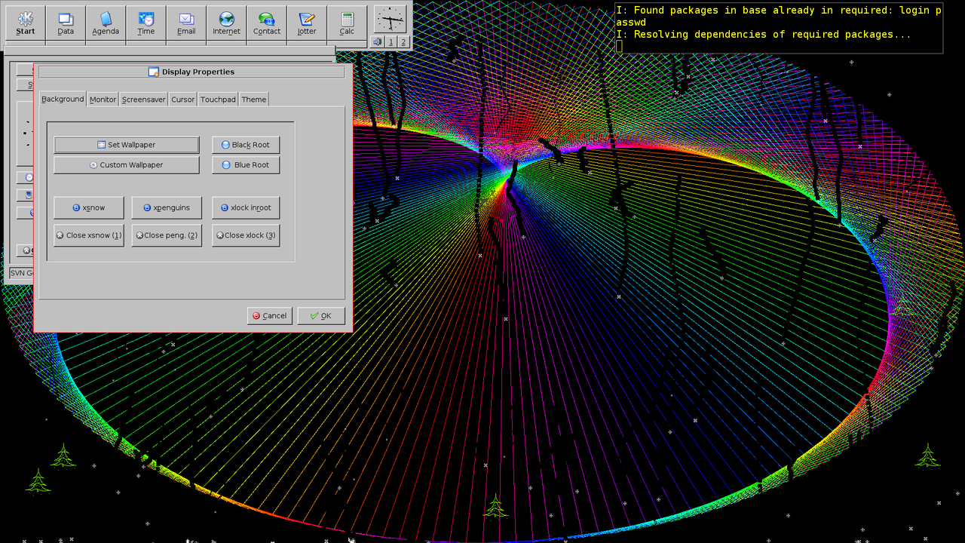Open the Email client

point(186,22)
